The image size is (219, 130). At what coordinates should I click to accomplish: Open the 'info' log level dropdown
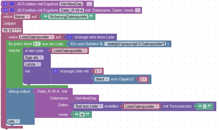click(x=13, y=121)
